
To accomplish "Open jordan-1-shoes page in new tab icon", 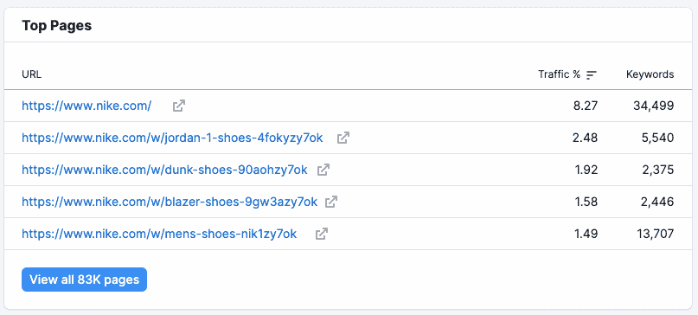I will (x=343, y=138).
